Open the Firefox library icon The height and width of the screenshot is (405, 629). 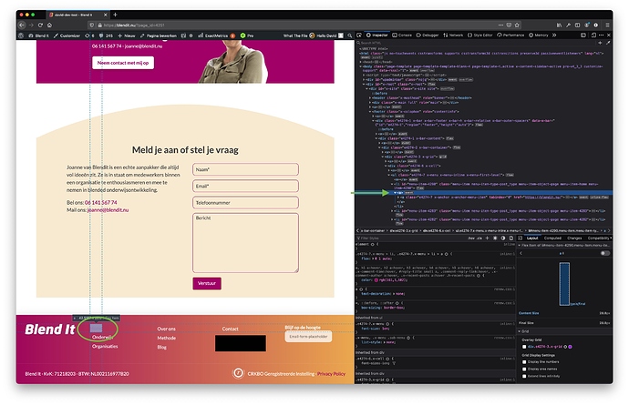click(559, 25)
